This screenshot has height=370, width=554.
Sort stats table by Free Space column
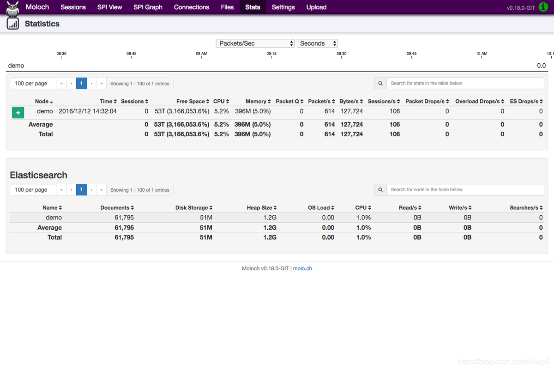point(193,102)
